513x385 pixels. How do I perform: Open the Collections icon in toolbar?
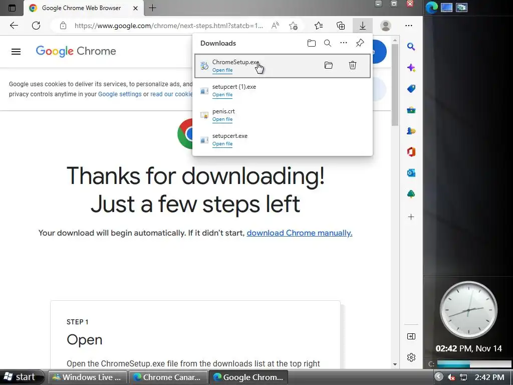pos(341,26)
